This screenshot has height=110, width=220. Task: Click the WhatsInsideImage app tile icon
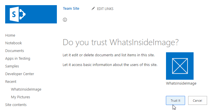click(x=180, y=66)
